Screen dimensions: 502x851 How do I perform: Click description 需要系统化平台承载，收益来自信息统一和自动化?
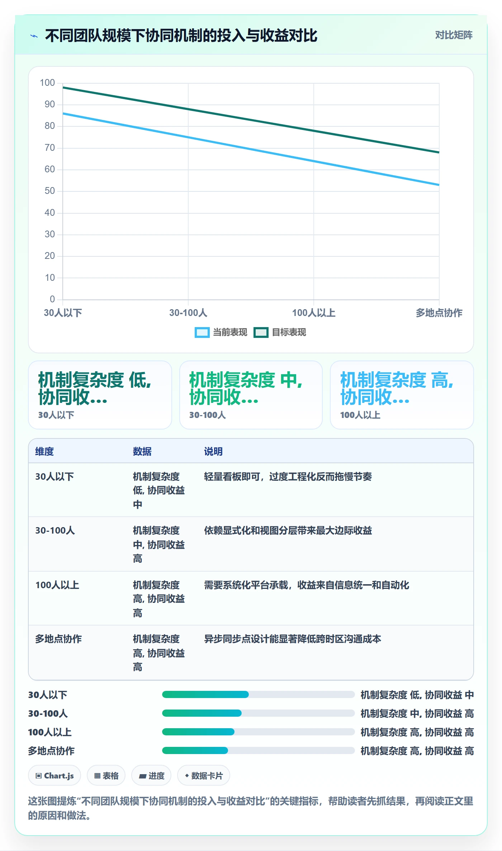[x=307, y=585]
